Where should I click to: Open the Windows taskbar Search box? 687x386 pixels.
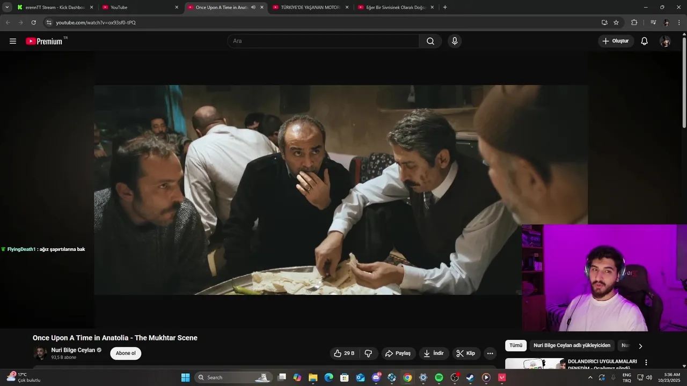tap(233, 377)
